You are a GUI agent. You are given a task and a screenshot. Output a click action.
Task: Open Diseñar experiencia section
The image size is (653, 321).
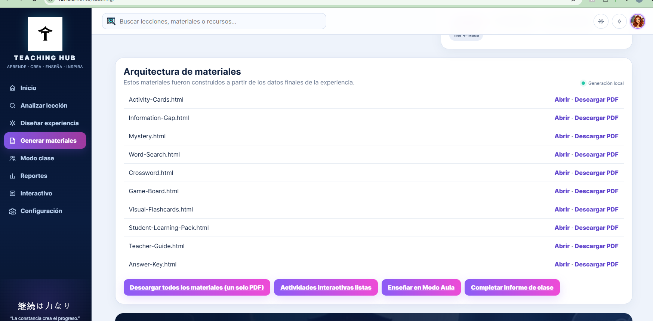(45, 123)
